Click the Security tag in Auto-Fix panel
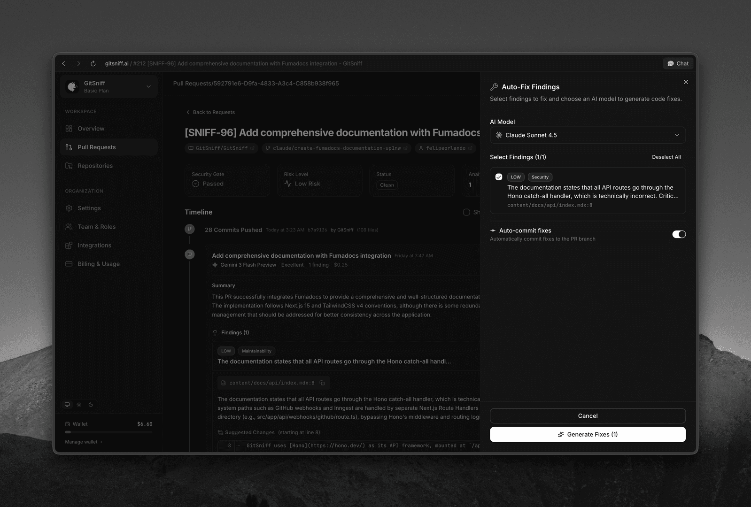Viewport: 751px width, 507px height. pos(540,177)
